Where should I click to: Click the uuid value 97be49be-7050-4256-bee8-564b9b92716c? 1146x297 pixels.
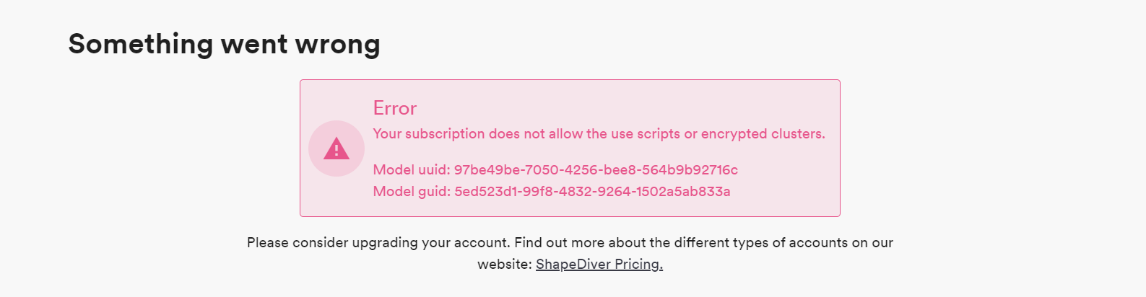[x=596, y=169]
